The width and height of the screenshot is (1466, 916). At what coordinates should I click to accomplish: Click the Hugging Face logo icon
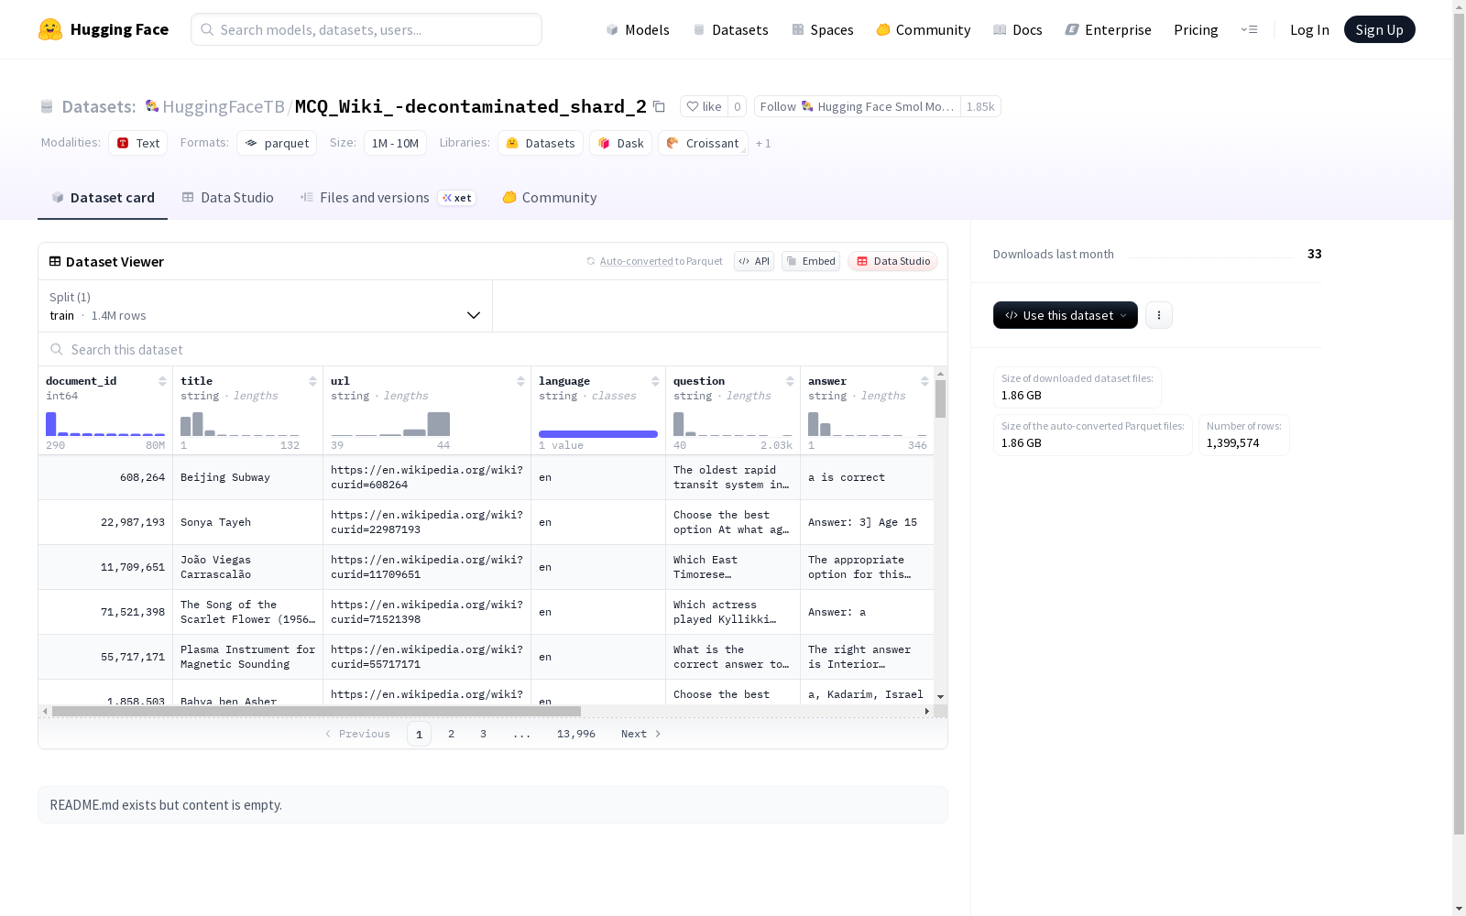click(x=50, y=29)
